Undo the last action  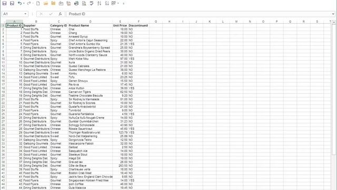[20, 4]
